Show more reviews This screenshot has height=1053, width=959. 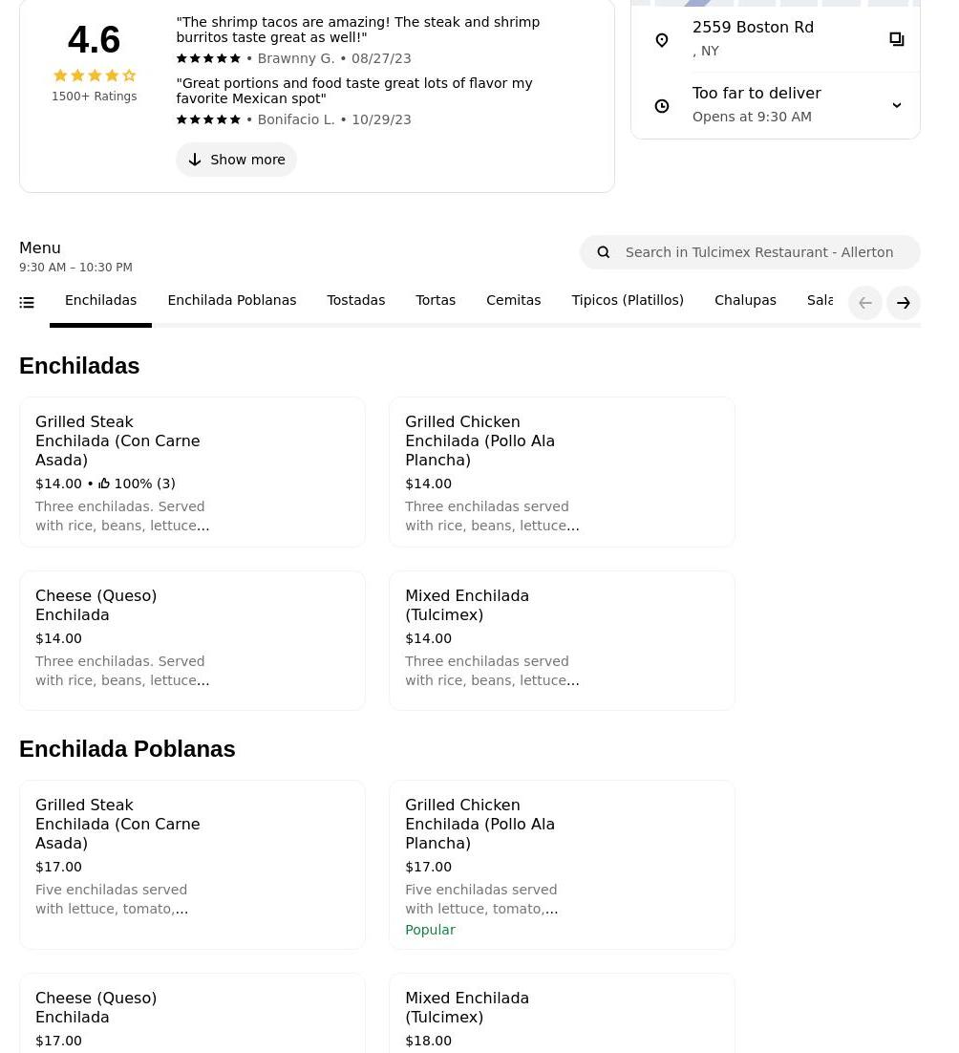[x=237, y=160]
